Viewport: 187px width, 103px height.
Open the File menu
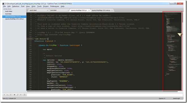coord(5,6)
